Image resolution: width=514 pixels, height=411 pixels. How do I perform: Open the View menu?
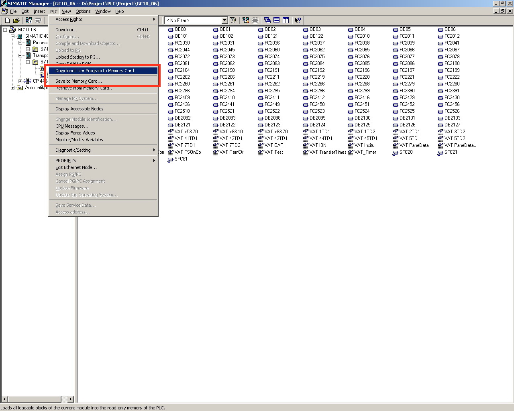(66, 11)
